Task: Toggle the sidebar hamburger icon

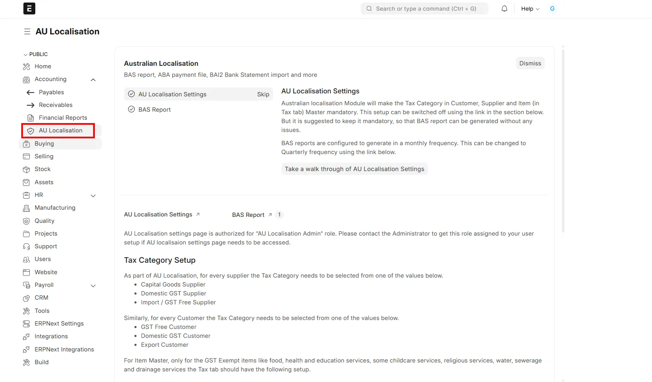Action: point(27,31)
